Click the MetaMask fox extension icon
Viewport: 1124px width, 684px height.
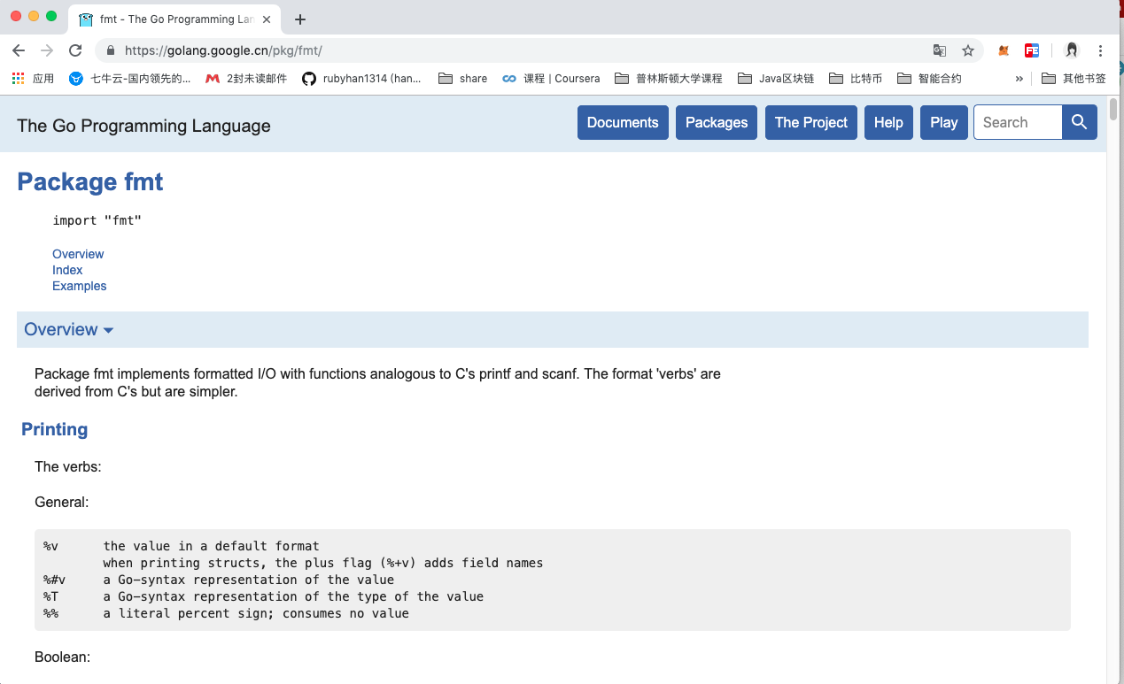[x=1003, y=50]
